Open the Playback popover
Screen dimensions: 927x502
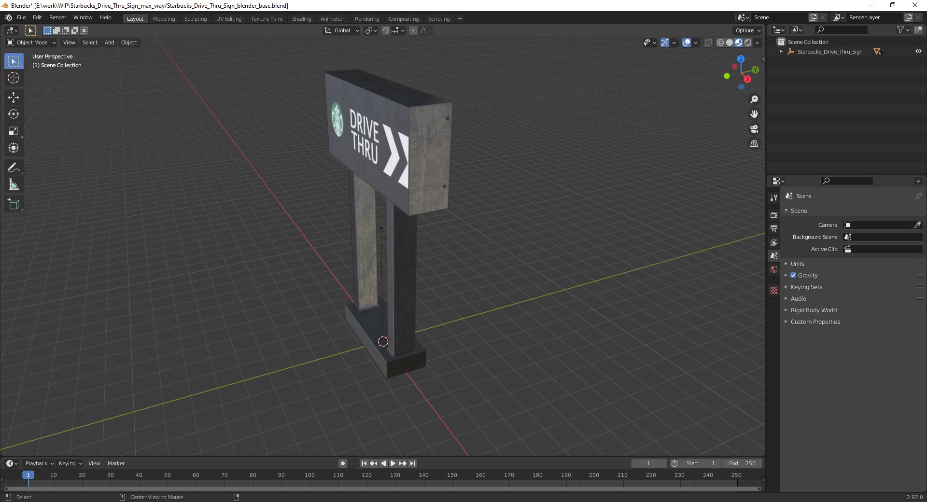click(x=39, y=463)
